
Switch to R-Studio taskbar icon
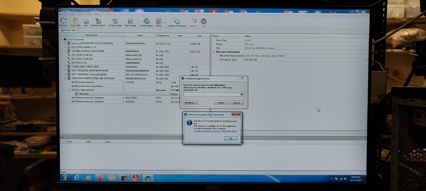[148, 178]
